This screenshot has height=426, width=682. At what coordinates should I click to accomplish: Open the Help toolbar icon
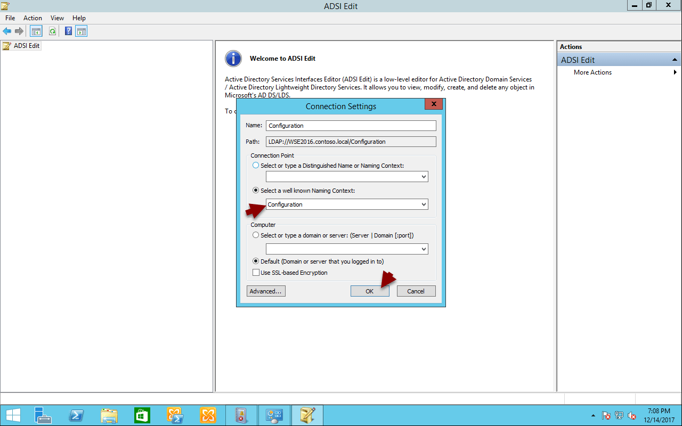pyautogui.click(x=68, y=31)
